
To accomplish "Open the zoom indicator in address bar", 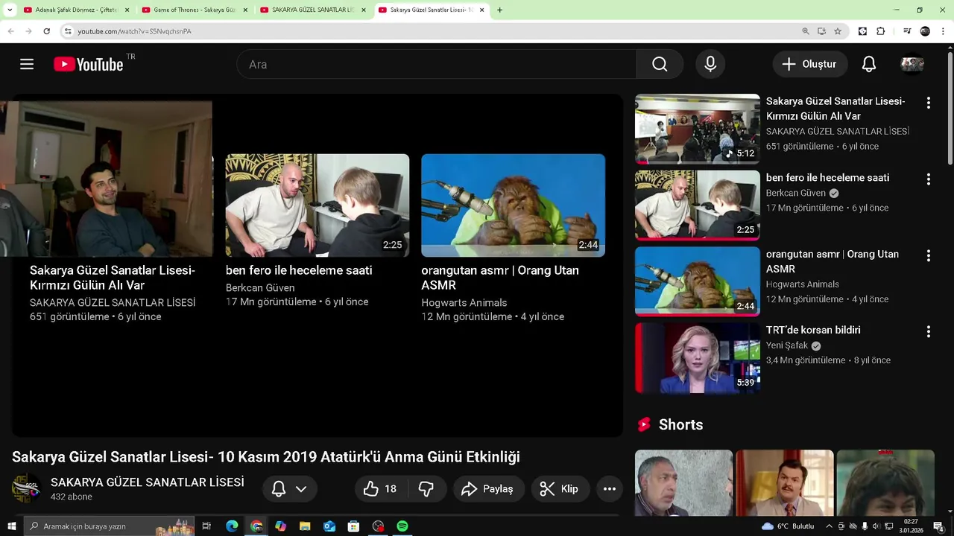I will tap(806, 31).
